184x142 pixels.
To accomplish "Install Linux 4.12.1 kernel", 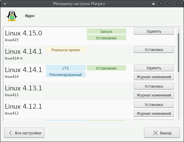I will (x=154, y=104).
